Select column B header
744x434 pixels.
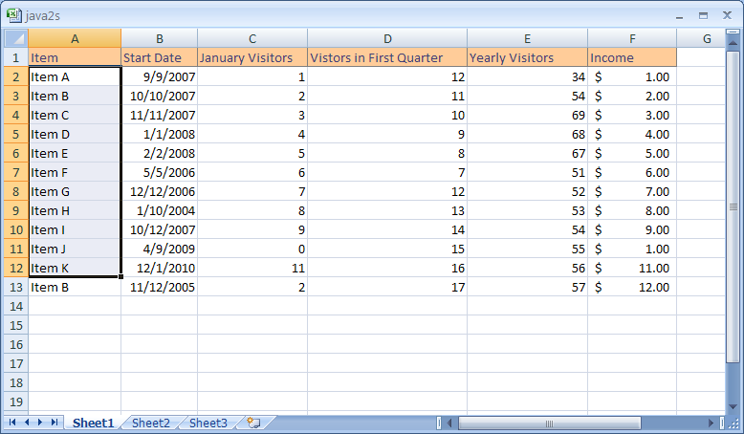pyautogui.click(x=160, y=38)
